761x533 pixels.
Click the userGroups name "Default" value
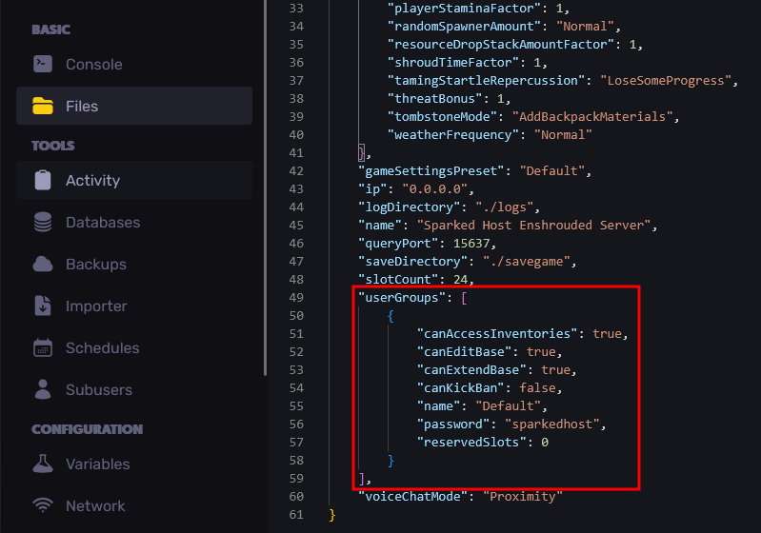click(509, 405)
